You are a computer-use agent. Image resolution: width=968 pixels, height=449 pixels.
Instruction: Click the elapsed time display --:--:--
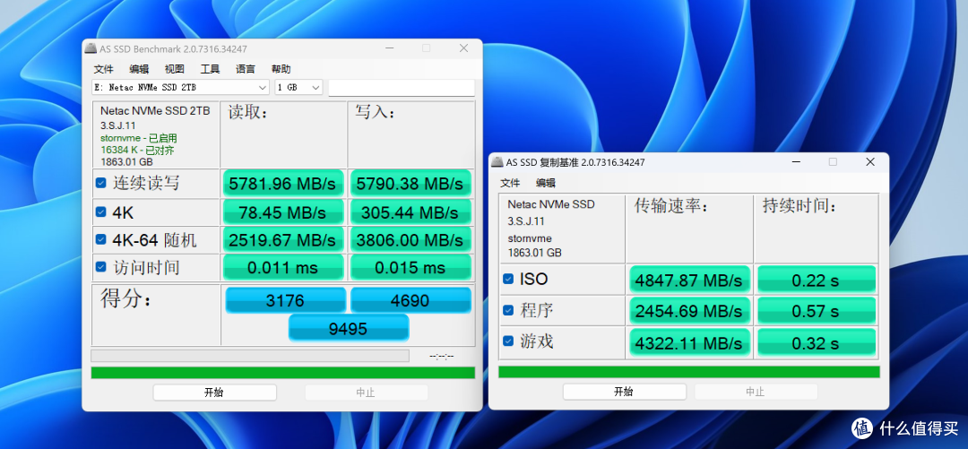(x=441, y=357)
